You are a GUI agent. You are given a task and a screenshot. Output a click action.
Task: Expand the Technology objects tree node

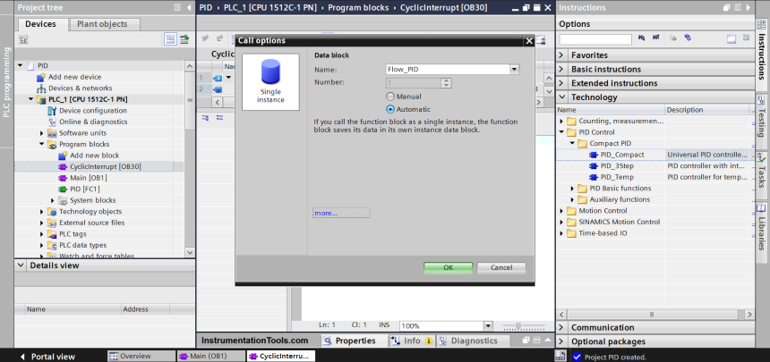[42, 212]
